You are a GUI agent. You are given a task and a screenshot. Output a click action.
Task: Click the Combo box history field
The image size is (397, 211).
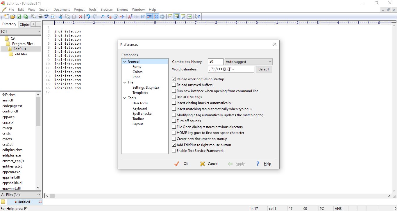coord(216,61)
